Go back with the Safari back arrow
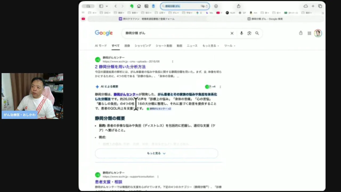This screenshot has width=341, height=192. tap(115, 6)
